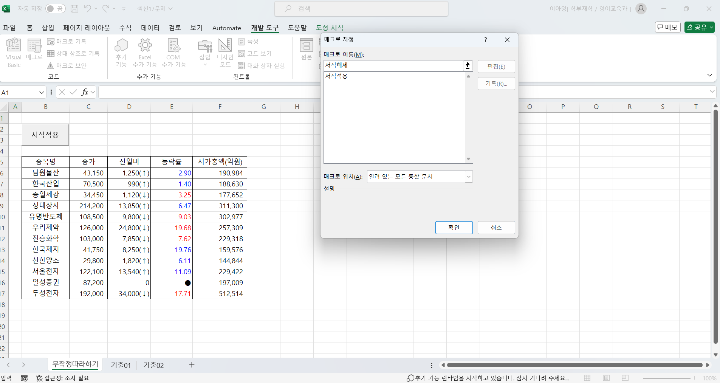Open the Name Box dropdown arrow
The height and width of the screenshot is (383, 720).
coord(42,93)
